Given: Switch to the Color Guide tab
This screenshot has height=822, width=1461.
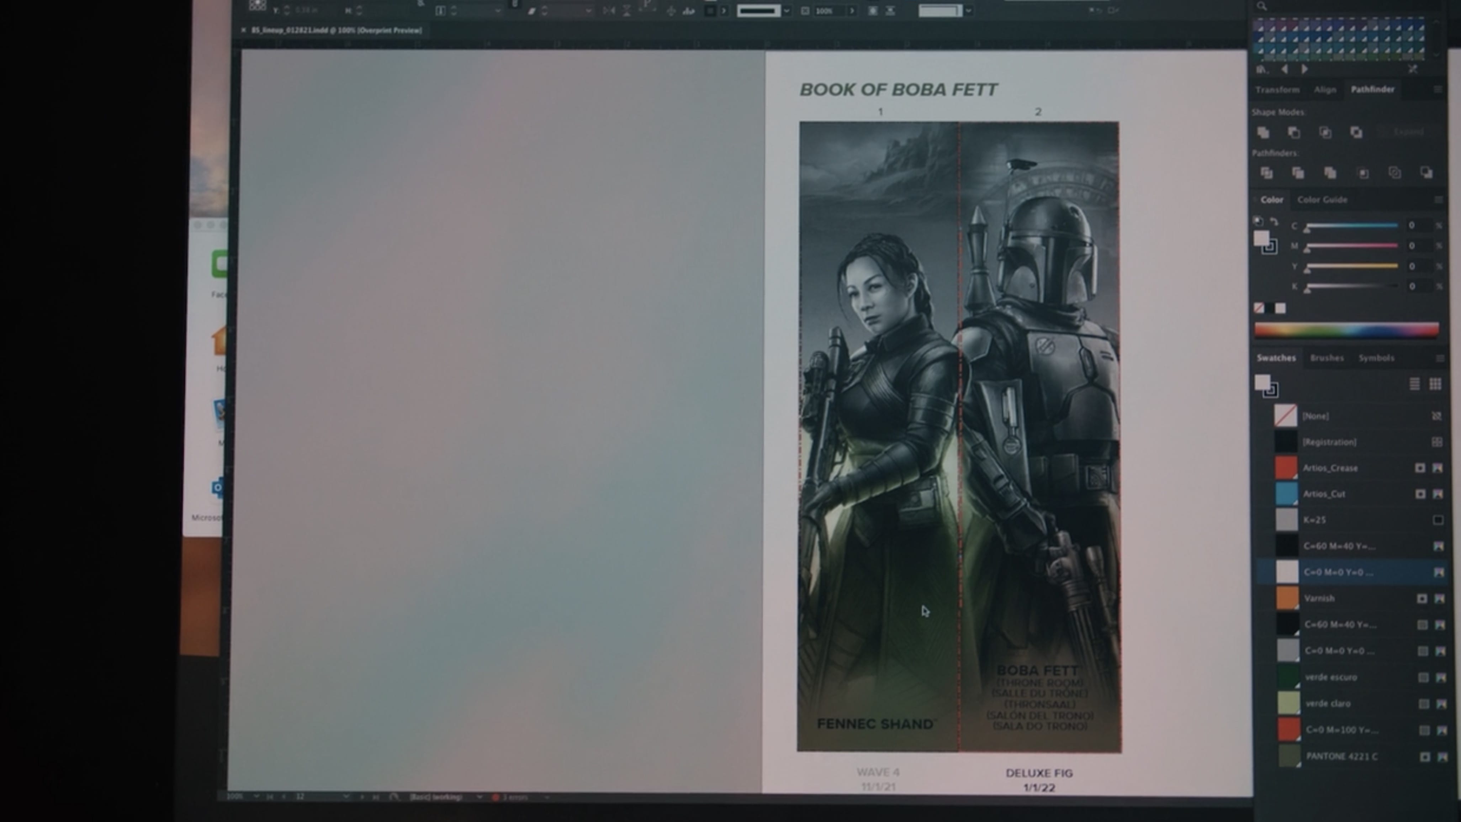Looking at the screenshot, I should [1322, 200].
